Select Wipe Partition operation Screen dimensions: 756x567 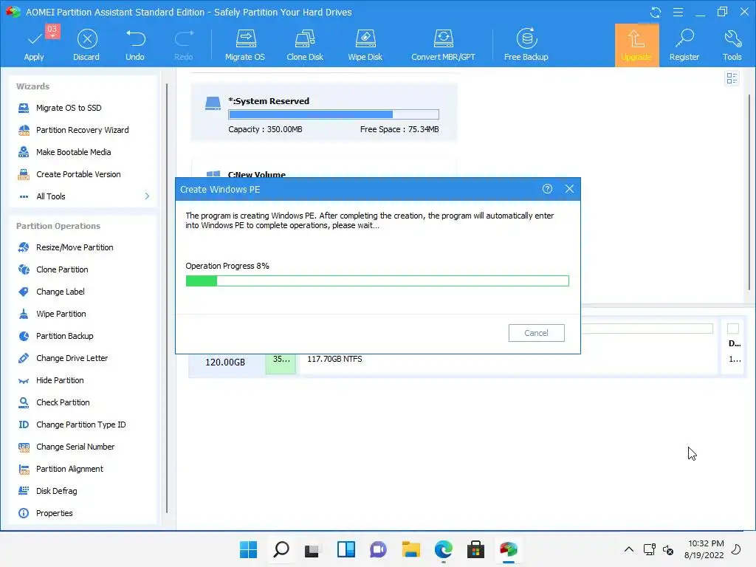click(x=61, y=314)
